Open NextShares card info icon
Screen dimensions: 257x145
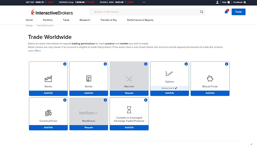pos(105,100)
